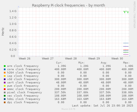
Task: Click the pixel clock frequency gray swatch
Action: coord(5,92)
